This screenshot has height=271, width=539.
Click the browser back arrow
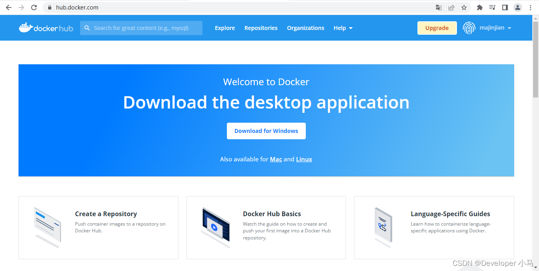pos(9,7)
